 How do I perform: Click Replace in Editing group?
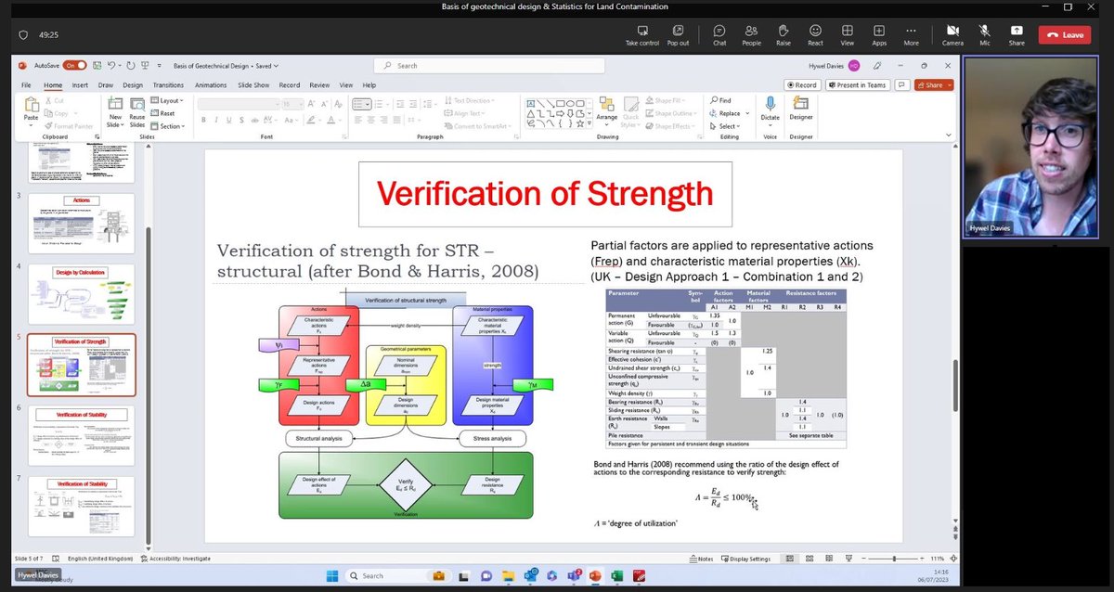coord(728,113)
